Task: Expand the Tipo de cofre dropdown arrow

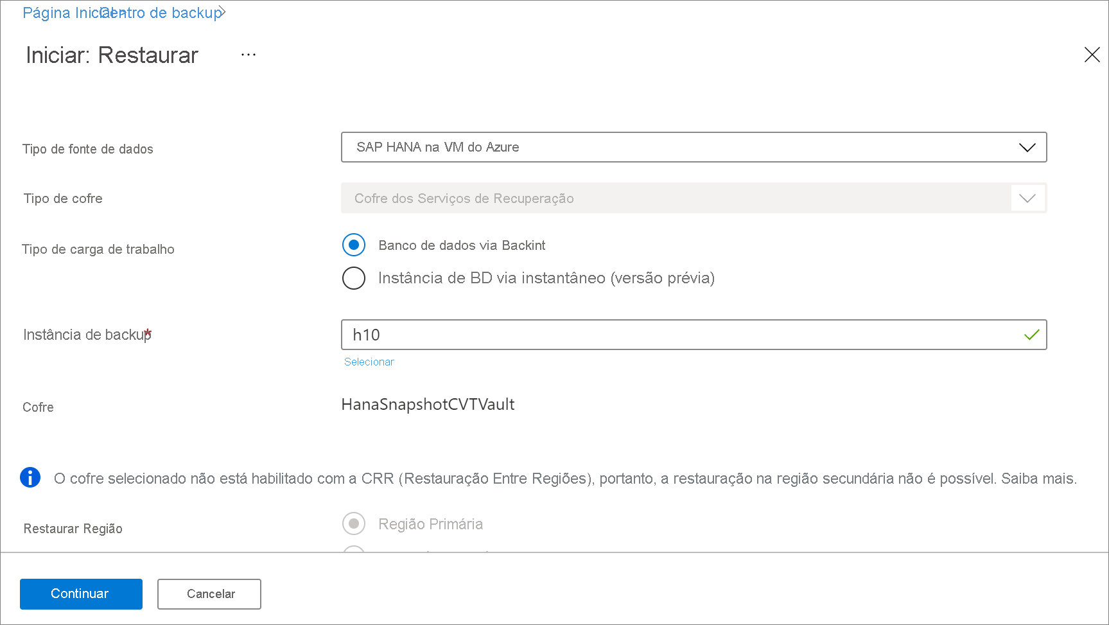Action: [1027, 198]
